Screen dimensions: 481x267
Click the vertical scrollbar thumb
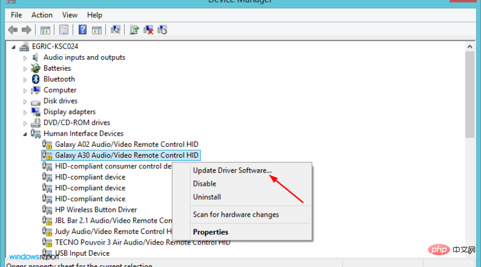[470, 95]
